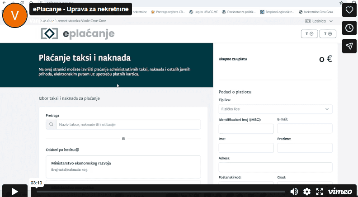Open the user avatar V profile
Screen dimensions: 358x197
coord(15,15)
